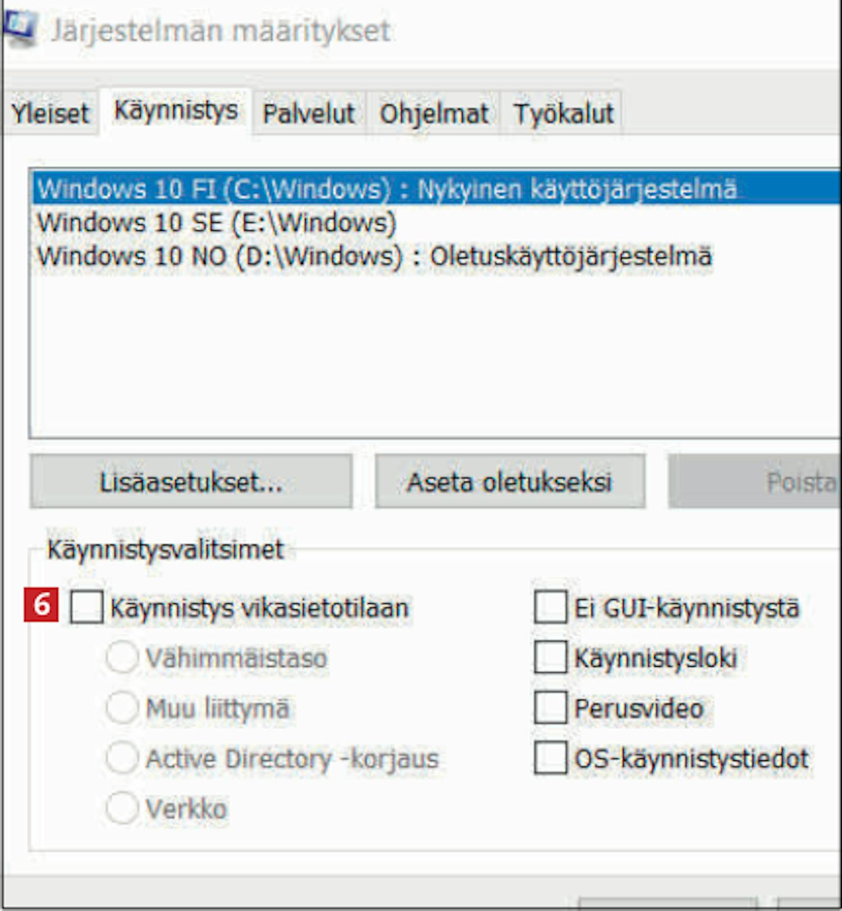
Task: Click the Poista button
Action: pyautogui.click(x=755, y=482)
